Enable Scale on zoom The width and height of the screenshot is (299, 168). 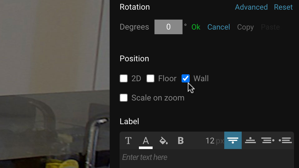point(124,98)
